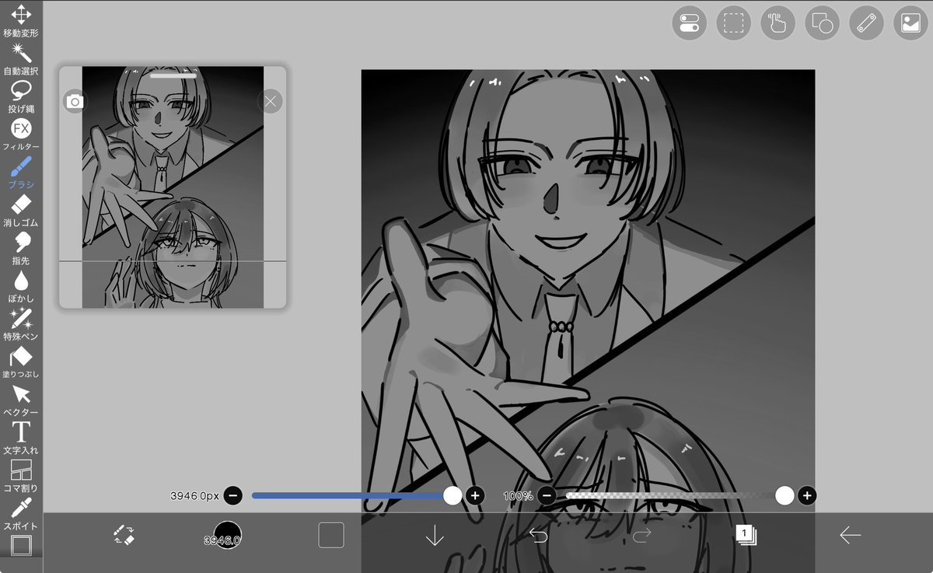Open the shape drawing tool icon

pyautogui.click(x=822, y=23)
